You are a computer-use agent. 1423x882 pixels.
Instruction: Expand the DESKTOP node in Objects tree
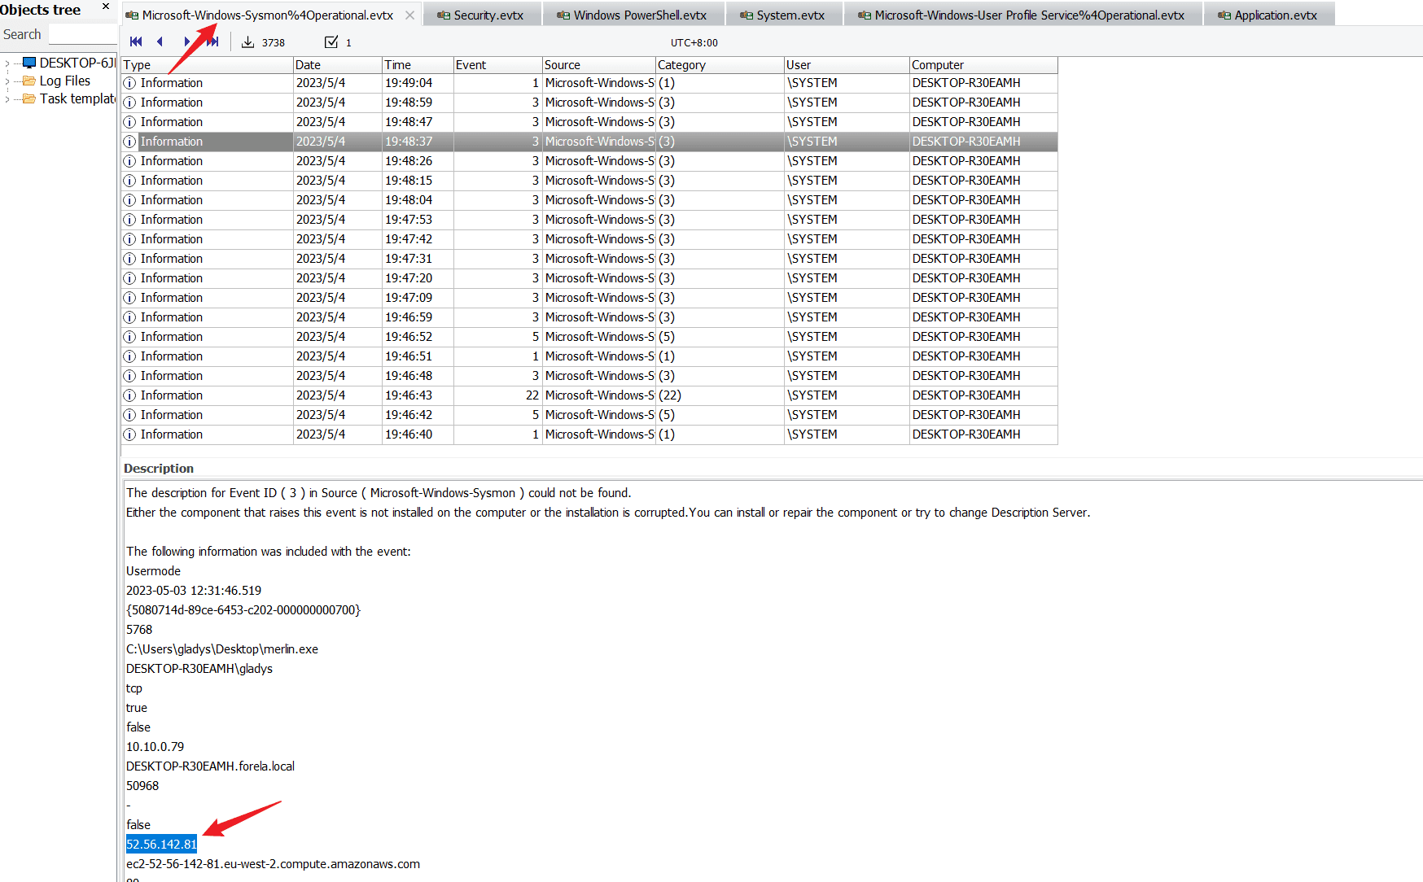pos(7,63)
